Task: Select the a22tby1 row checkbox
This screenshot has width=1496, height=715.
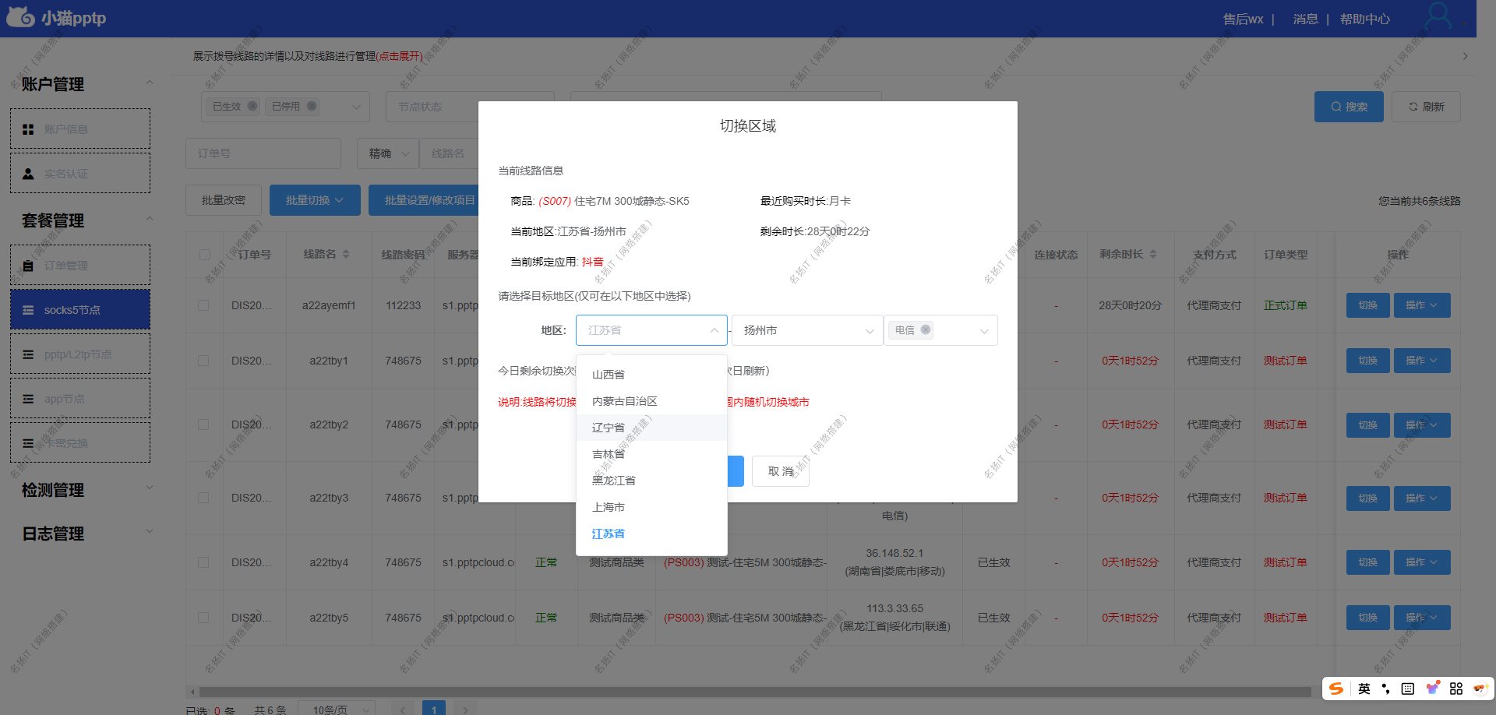Action: pyautogui.click(x=203, y=361)
